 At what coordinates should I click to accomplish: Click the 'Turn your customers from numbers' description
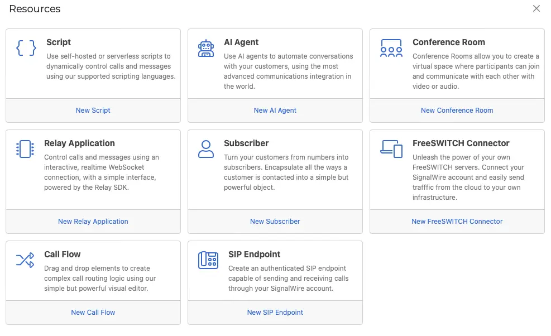click(286, 172)
